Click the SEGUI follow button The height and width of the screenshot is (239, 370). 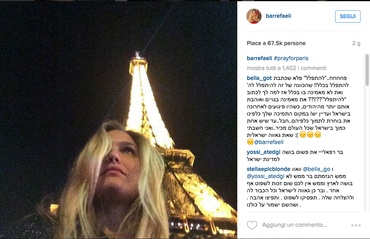347,16
